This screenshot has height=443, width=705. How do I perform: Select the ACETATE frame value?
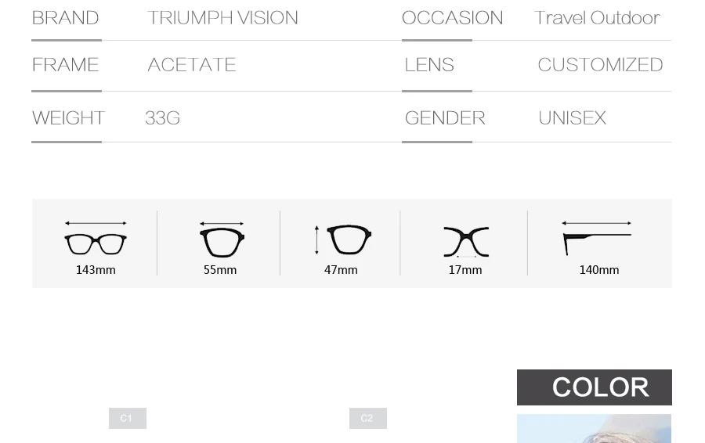[192, 65]
